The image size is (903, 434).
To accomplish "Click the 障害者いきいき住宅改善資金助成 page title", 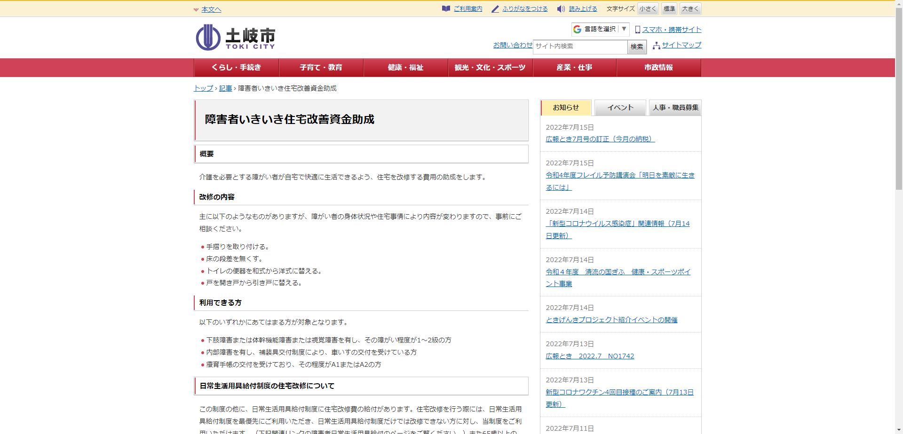I will pyautogui.click(x=289, y=119).
